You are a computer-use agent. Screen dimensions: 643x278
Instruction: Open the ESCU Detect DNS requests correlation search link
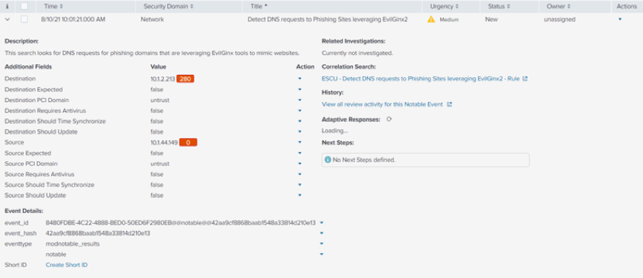pos(421,79)
